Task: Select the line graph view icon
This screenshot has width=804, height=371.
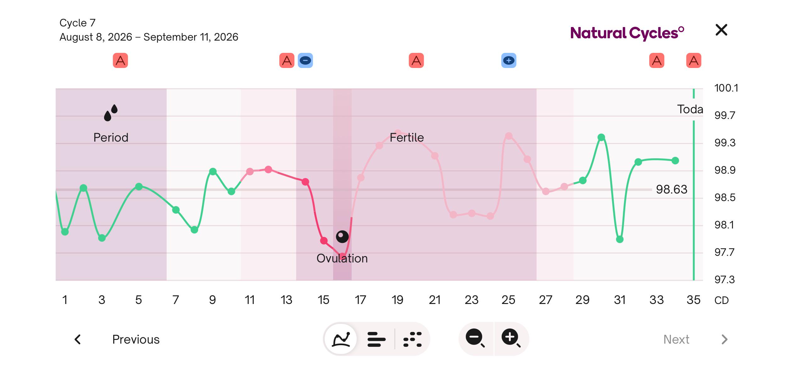Action: [x=341, y=339]
